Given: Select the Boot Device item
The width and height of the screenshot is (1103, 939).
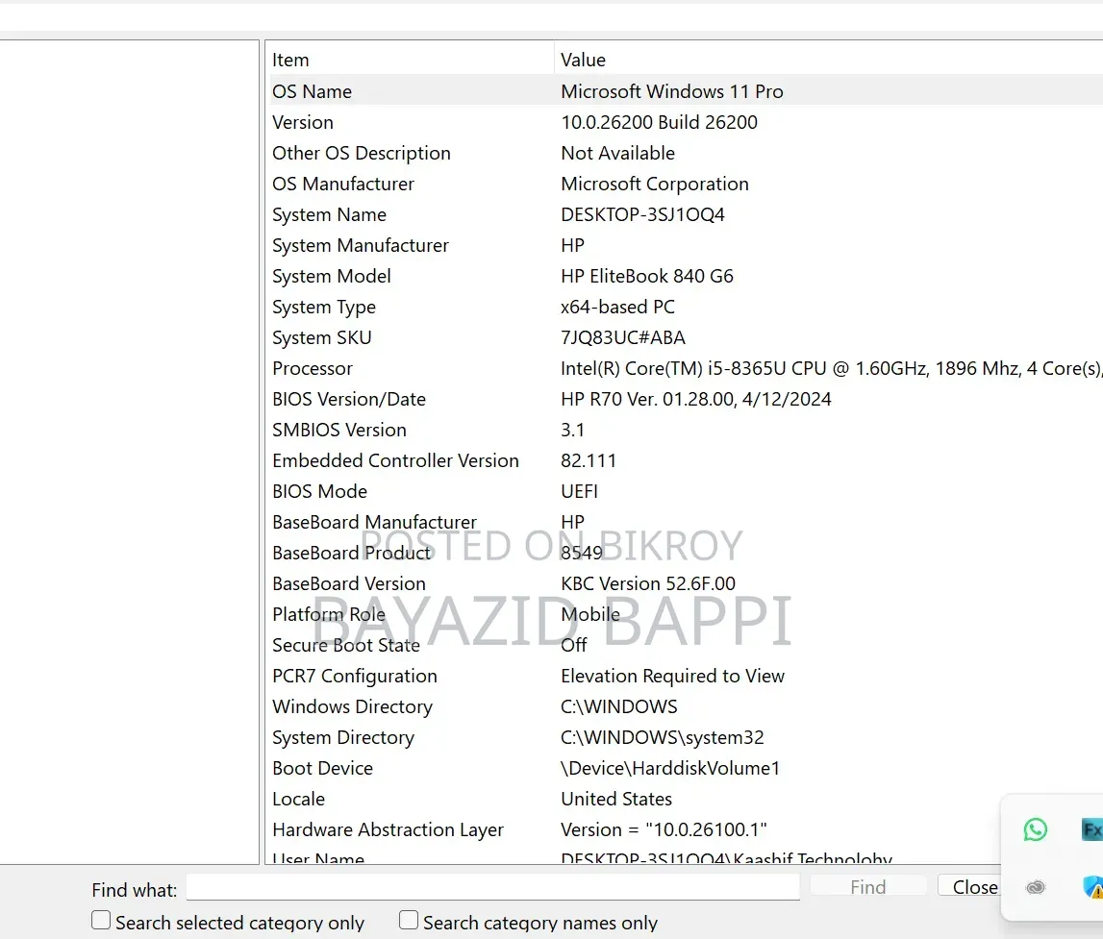Looking at the screenshot, I should click(x=322, y=769).
